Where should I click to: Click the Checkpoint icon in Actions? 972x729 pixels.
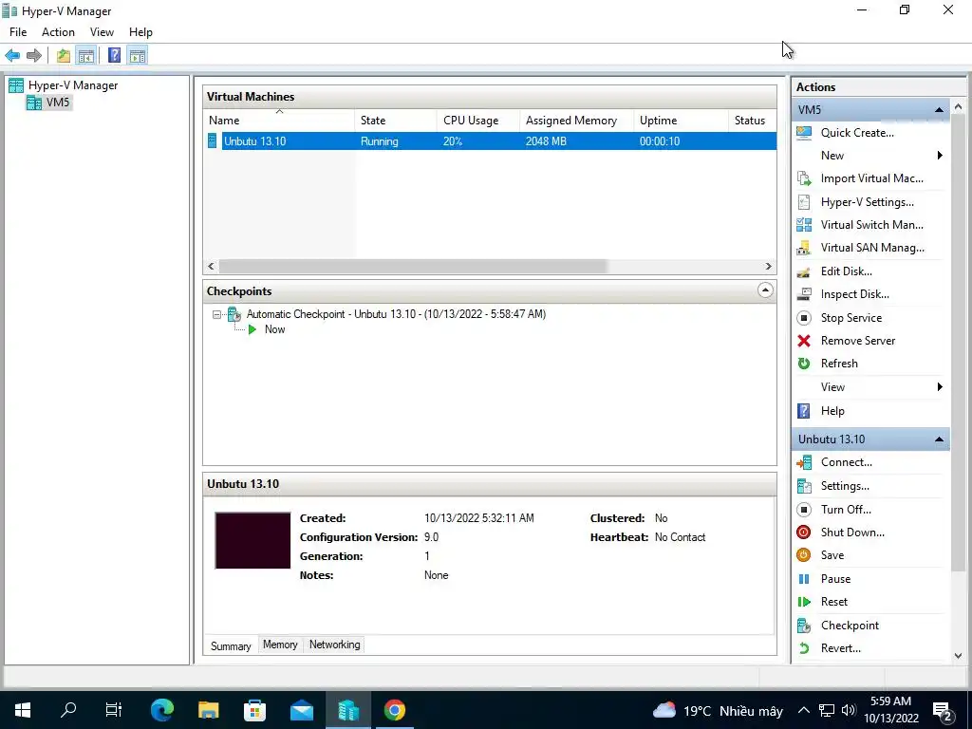click(x=804, y=626)
